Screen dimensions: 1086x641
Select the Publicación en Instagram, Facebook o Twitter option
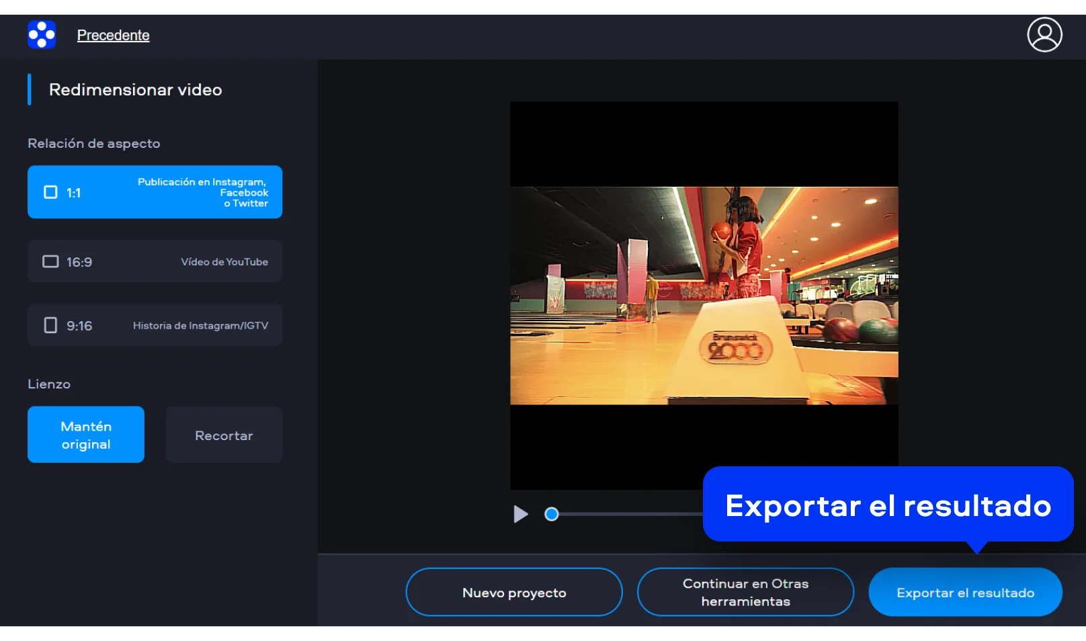click(202, 192)
